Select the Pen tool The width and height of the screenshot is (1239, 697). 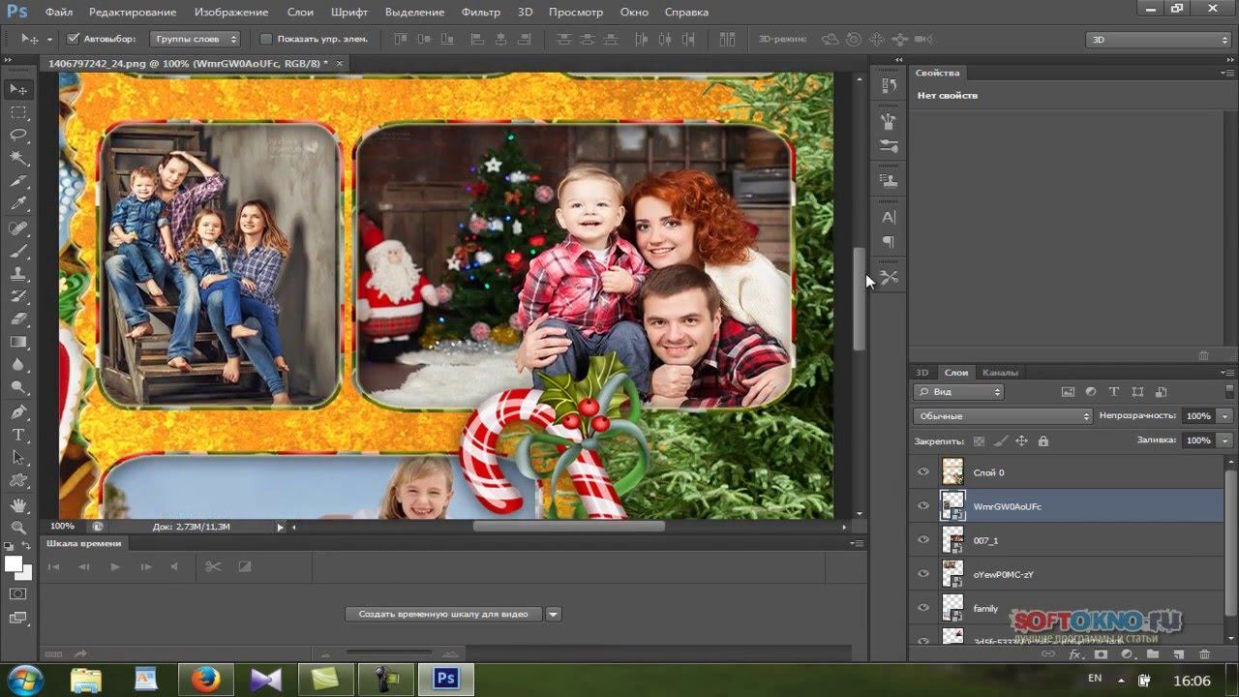coord(18,412)
